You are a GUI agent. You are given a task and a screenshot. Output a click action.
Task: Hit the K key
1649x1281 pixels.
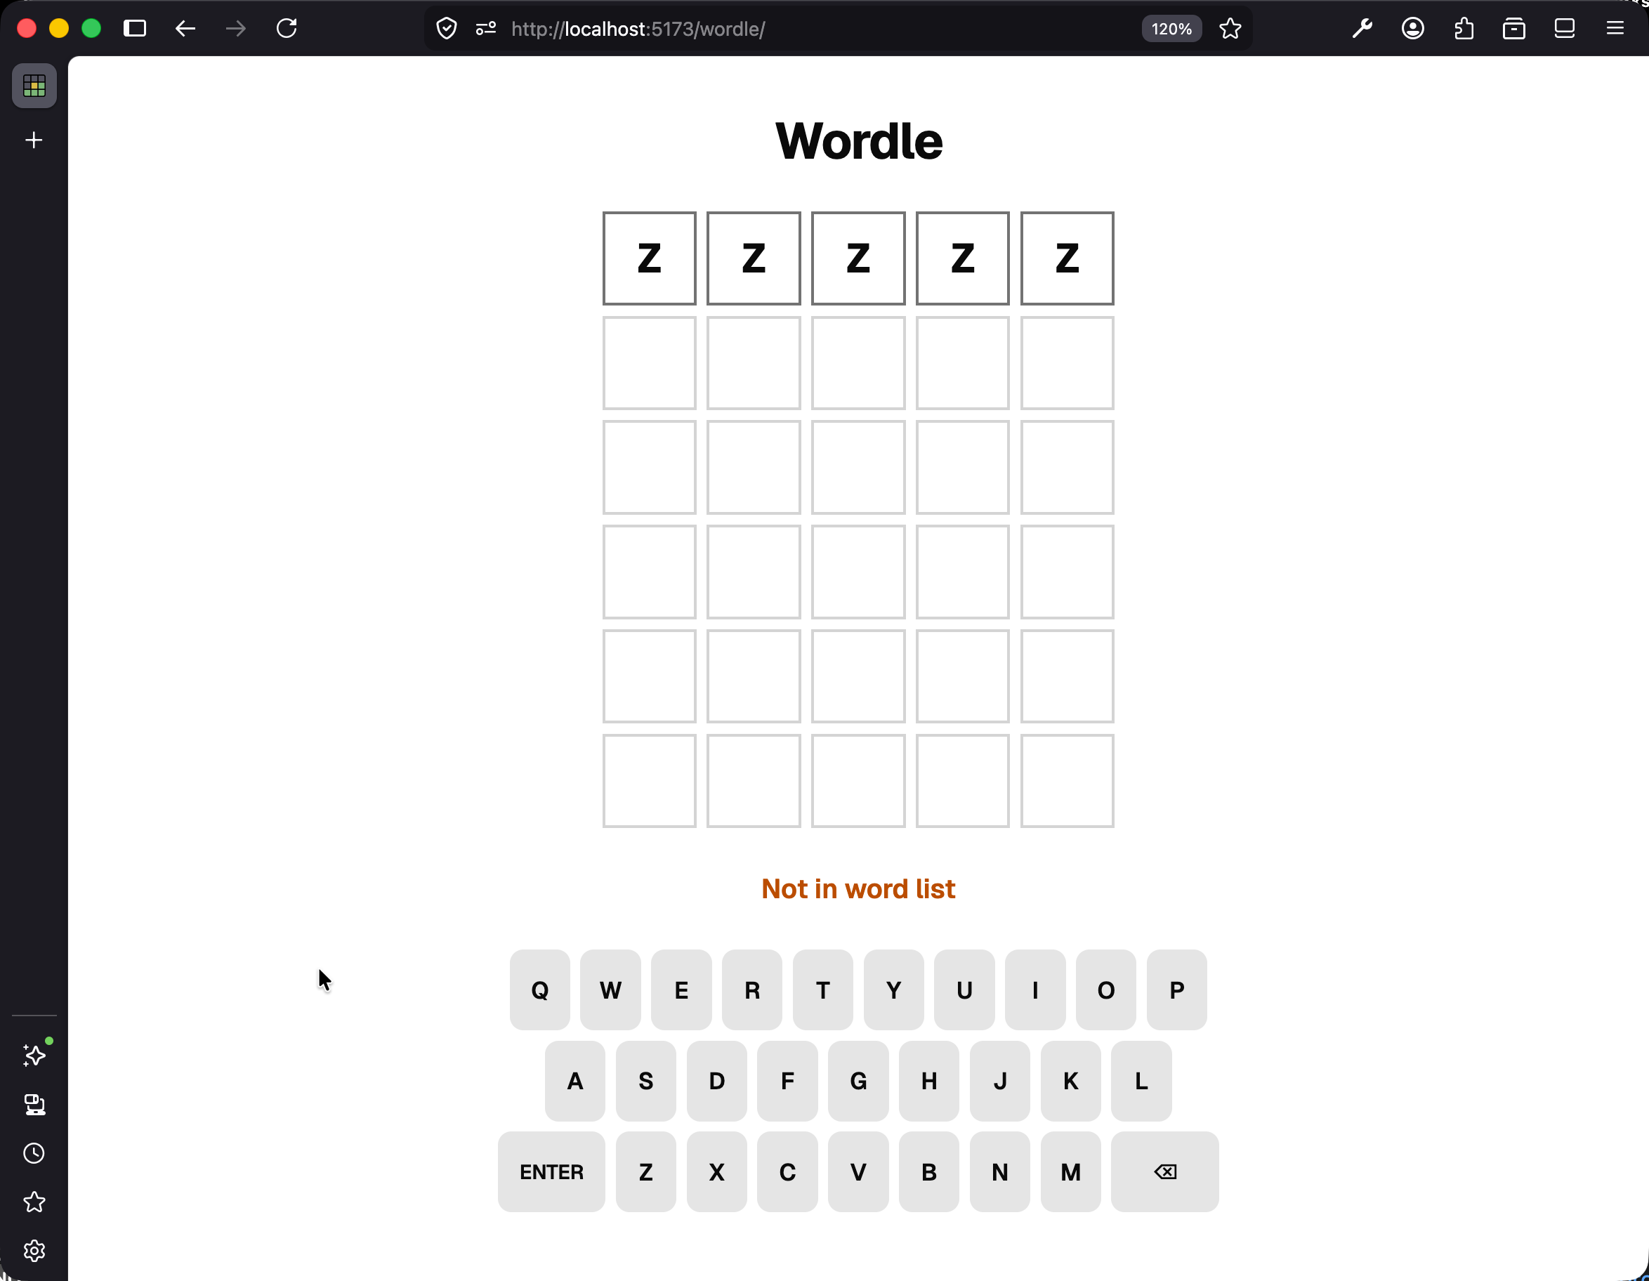click(1070, 1081)
